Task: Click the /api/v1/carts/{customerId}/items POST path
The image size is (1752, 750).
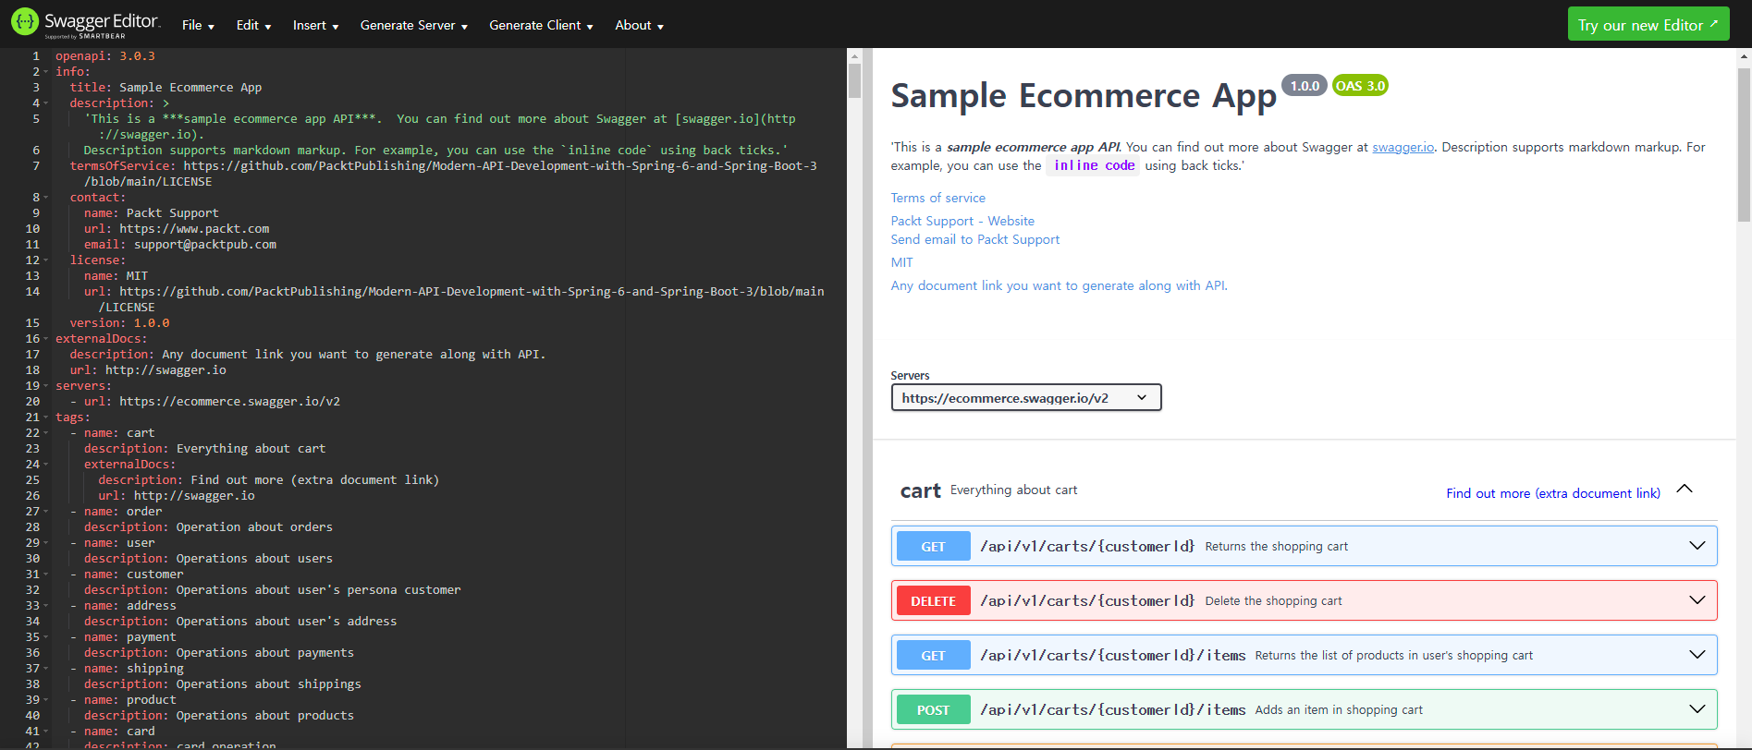Action: [x=1113, y=709]
